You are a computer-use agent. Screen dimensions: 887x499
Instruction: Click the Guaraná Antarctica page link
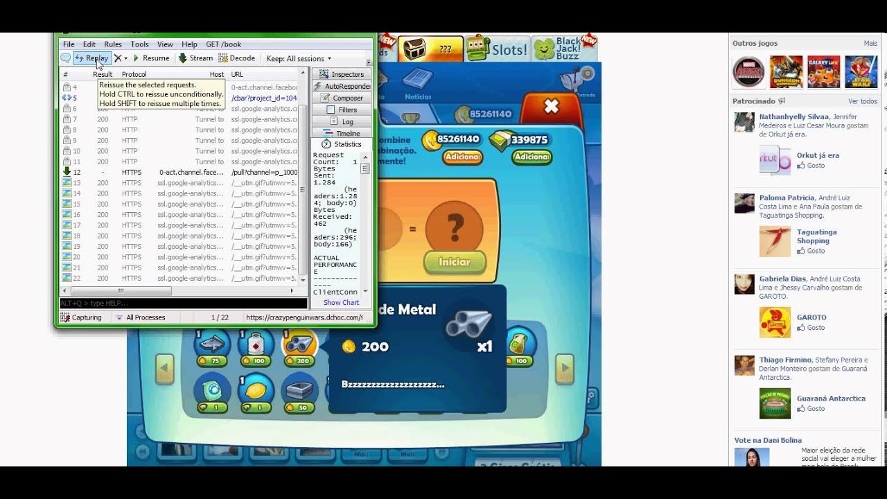pyautogui.click(x=831, y=399)
